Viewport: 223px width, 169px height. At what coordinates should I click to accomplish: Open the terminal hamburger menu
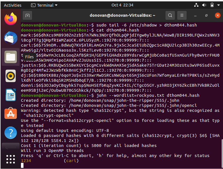[182, 15]
